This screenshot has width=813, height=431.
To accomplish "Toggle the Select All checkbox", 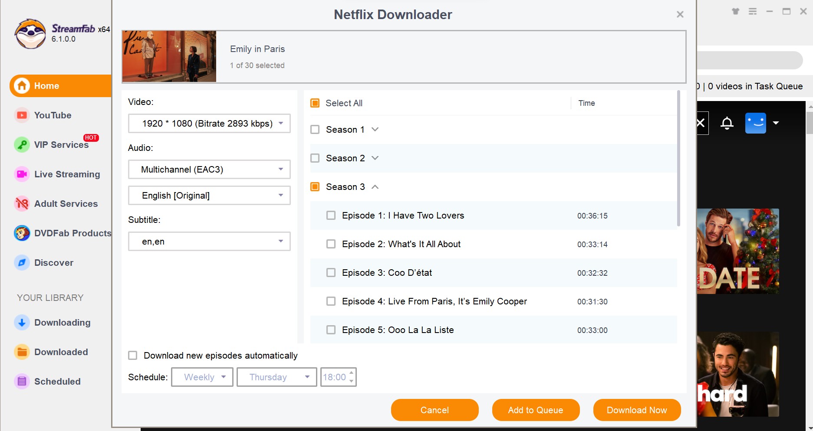I will click(315, 103).
